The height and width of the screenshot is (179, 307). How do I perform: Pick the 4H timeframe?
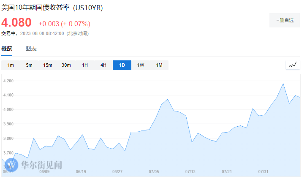[103, 65]
